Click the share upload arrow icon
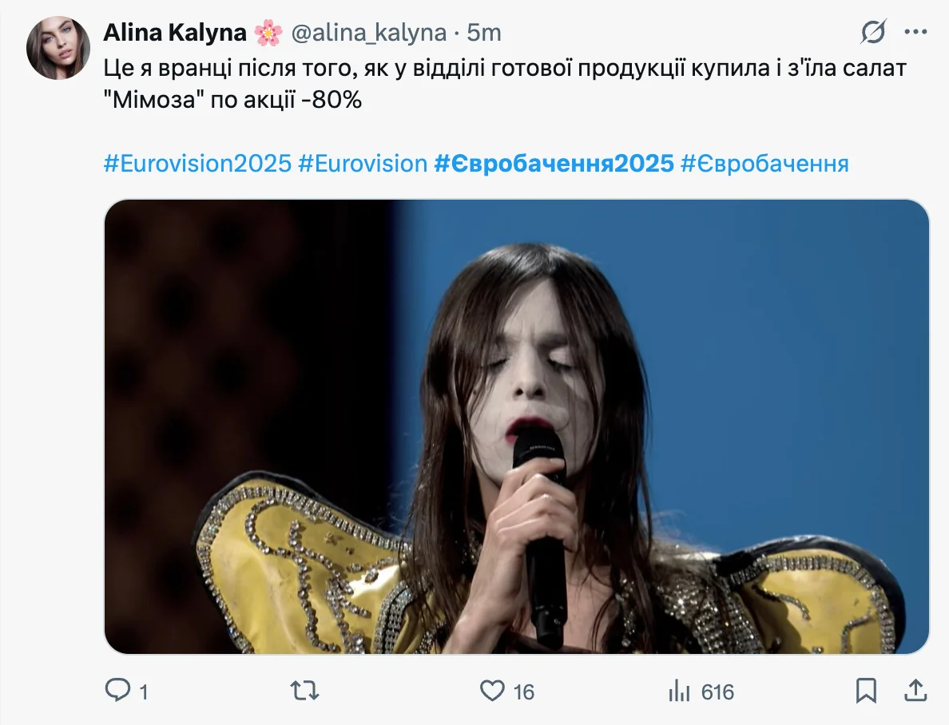The height and width of the screenshot is (725, 949). pyautogui.click(x=915, y=691)
